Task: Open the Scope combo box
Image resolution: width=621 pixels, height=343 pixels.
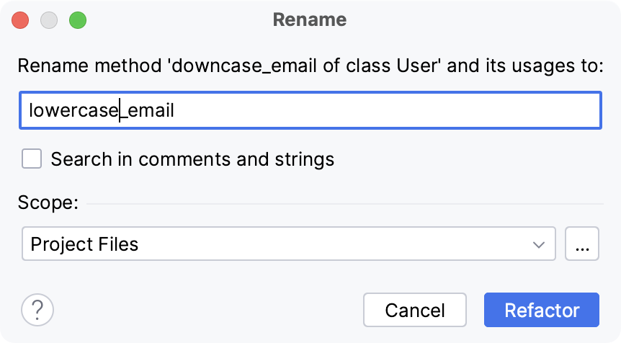Action: [288, 244]
